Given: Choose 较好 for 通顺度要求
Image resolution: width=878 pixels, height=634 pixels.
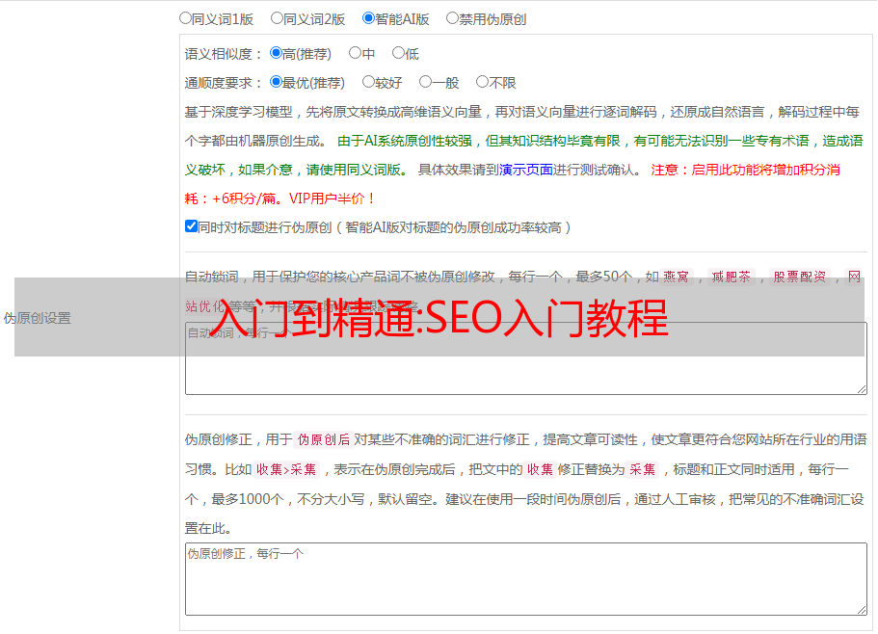Looking at the screenshot, I should coord(368,82).
